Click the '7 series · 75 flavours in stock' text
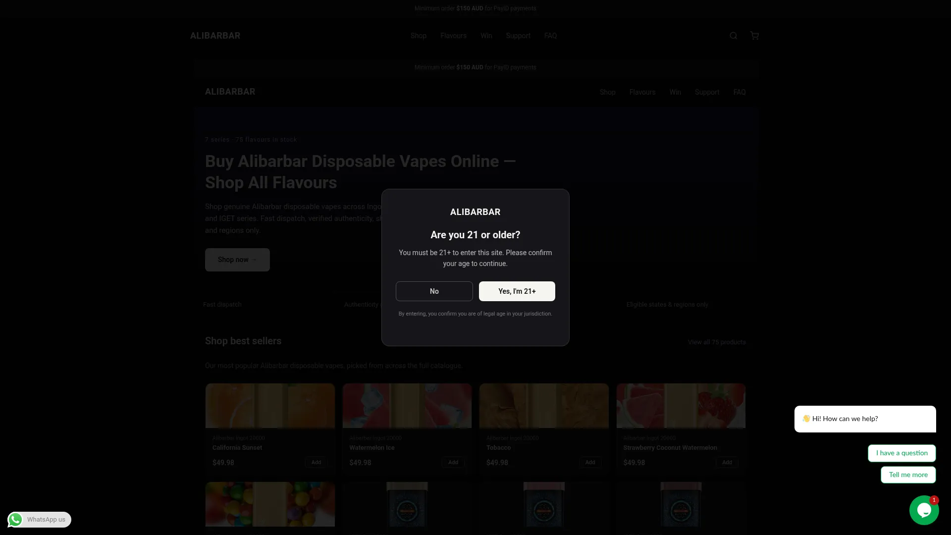Screen dimensions: 951x535 (251, 140)
